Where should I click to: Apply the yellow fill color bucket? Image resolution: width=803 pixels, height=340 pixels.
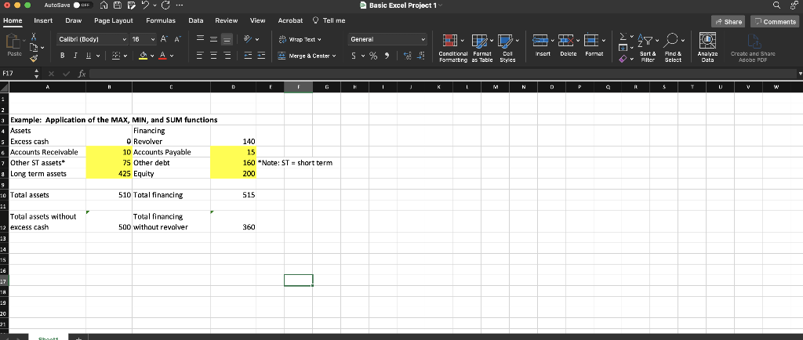pos(144,56)
